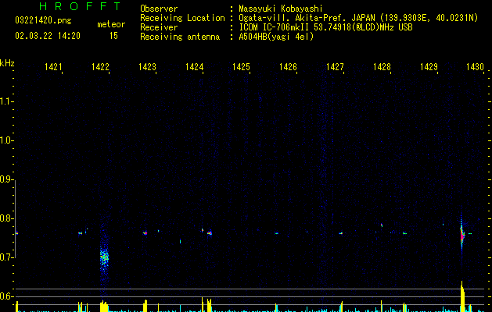Click the 1421 time axis marker
Viewport: 492px width, 312px height.
click(x=53, y=67)
